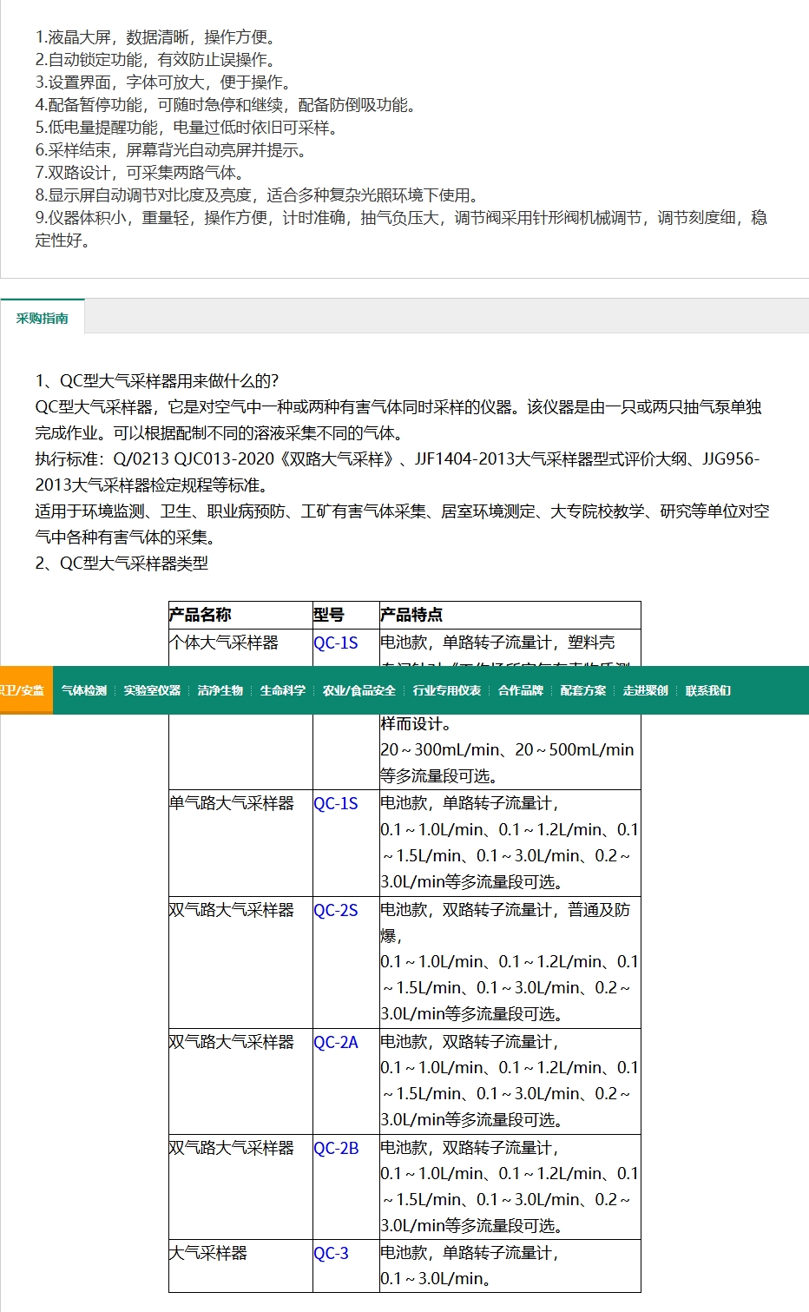
Task: Click the 职卫/安监 navigation item
Action: (x=23, y=690)
